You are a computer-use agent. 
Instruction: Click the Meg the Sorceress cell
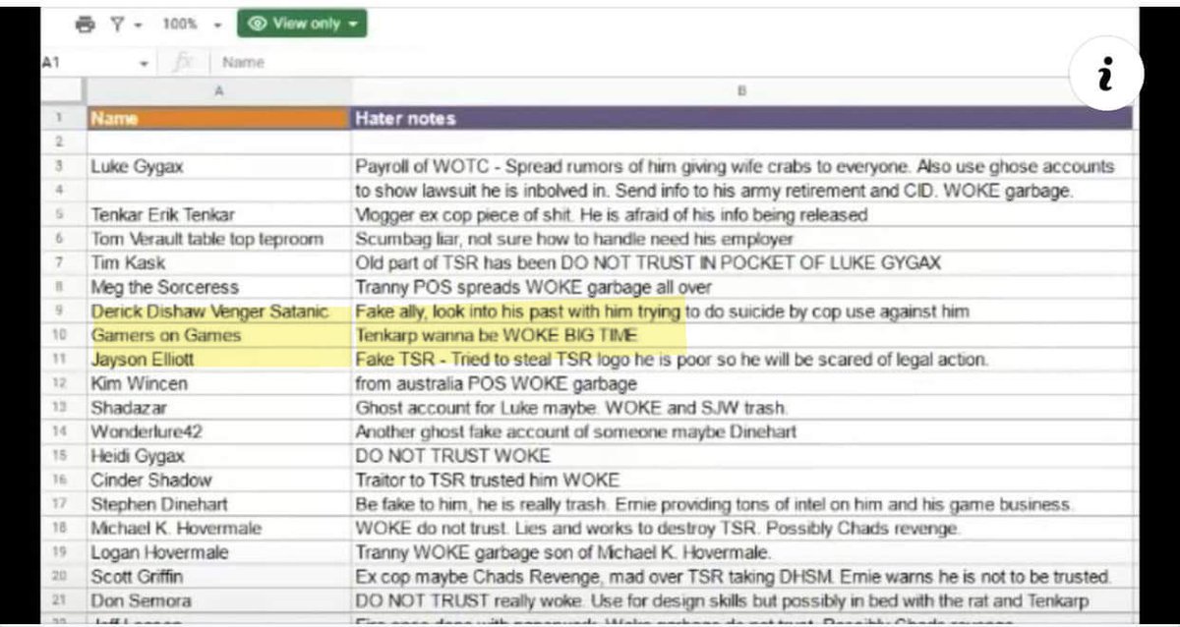coord(218,287)
